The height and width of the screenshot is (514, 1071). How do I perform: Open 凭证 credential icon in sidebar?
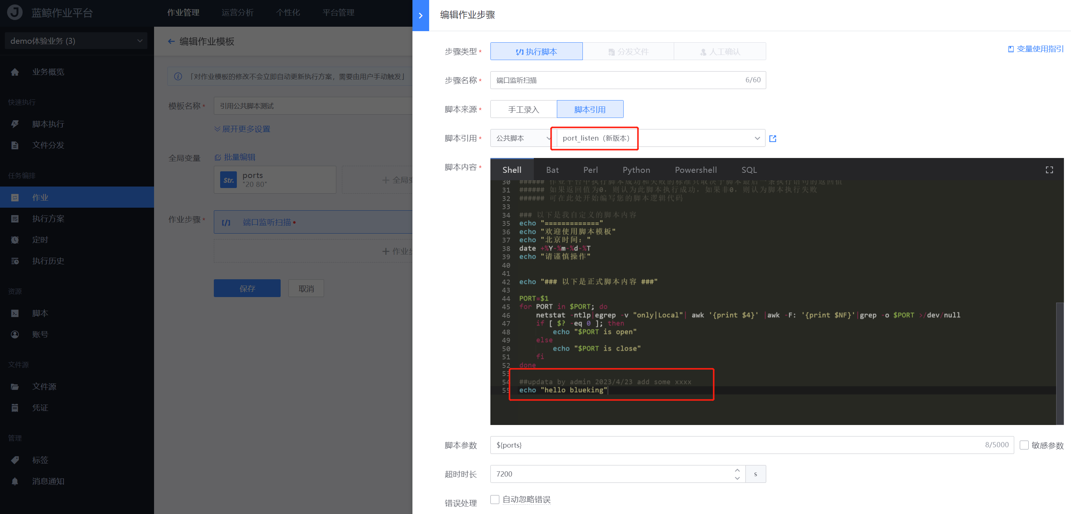point(15,408)
